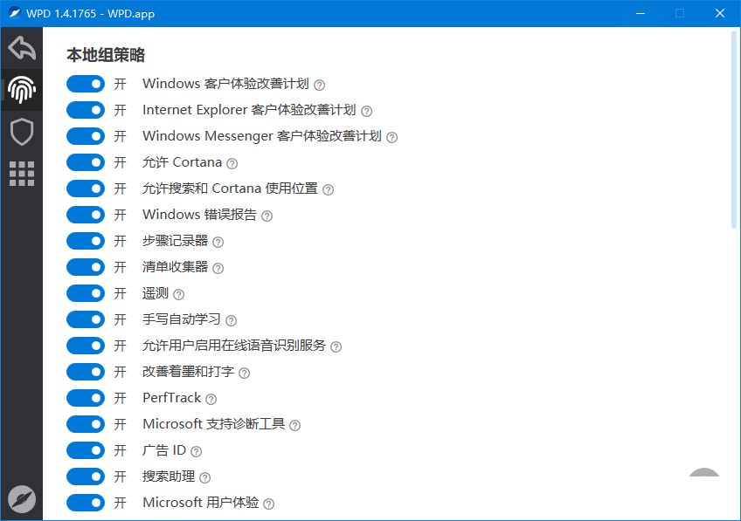Toggle 清单收集器 switch
Image resolution: width=741 pixels, height=521 pixels.
pos(86,267)
